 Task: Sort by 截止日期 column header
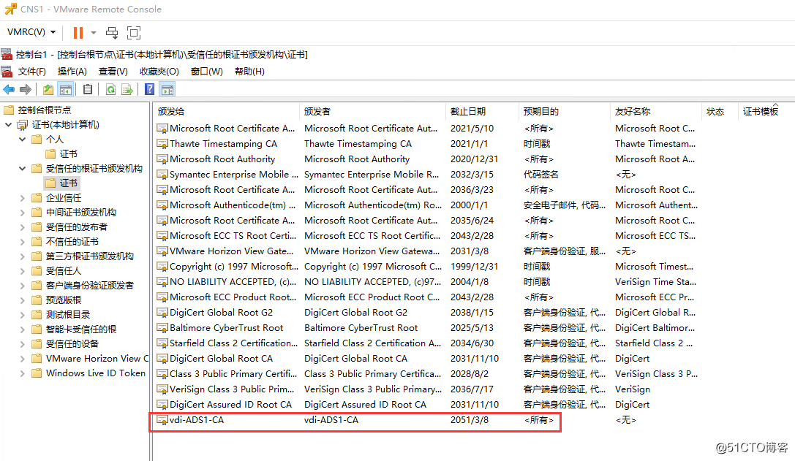[482, 112]
